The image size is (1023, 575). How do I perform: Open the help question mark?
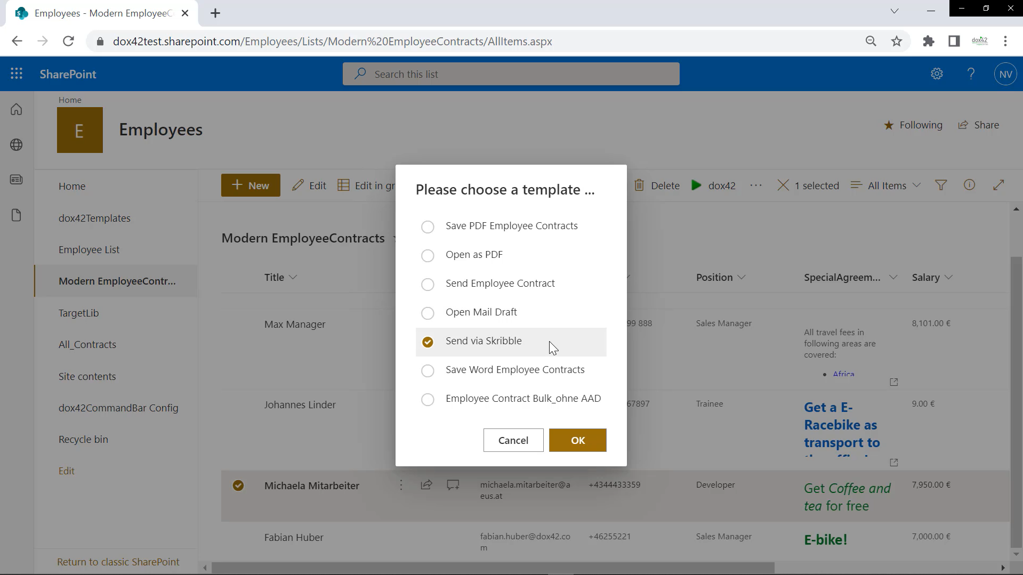coord(971,74)
